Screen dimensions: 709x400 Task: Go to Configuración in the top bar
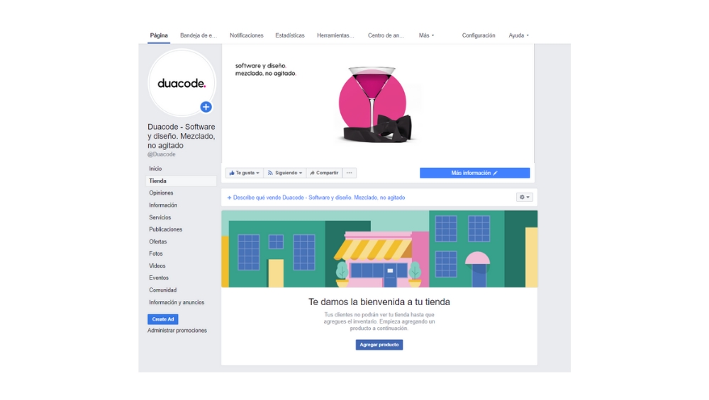point(479,35)
